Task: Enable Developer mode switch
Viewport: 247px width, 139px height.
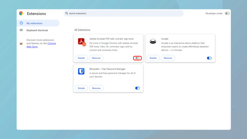Action: click(x=227, y=13)
